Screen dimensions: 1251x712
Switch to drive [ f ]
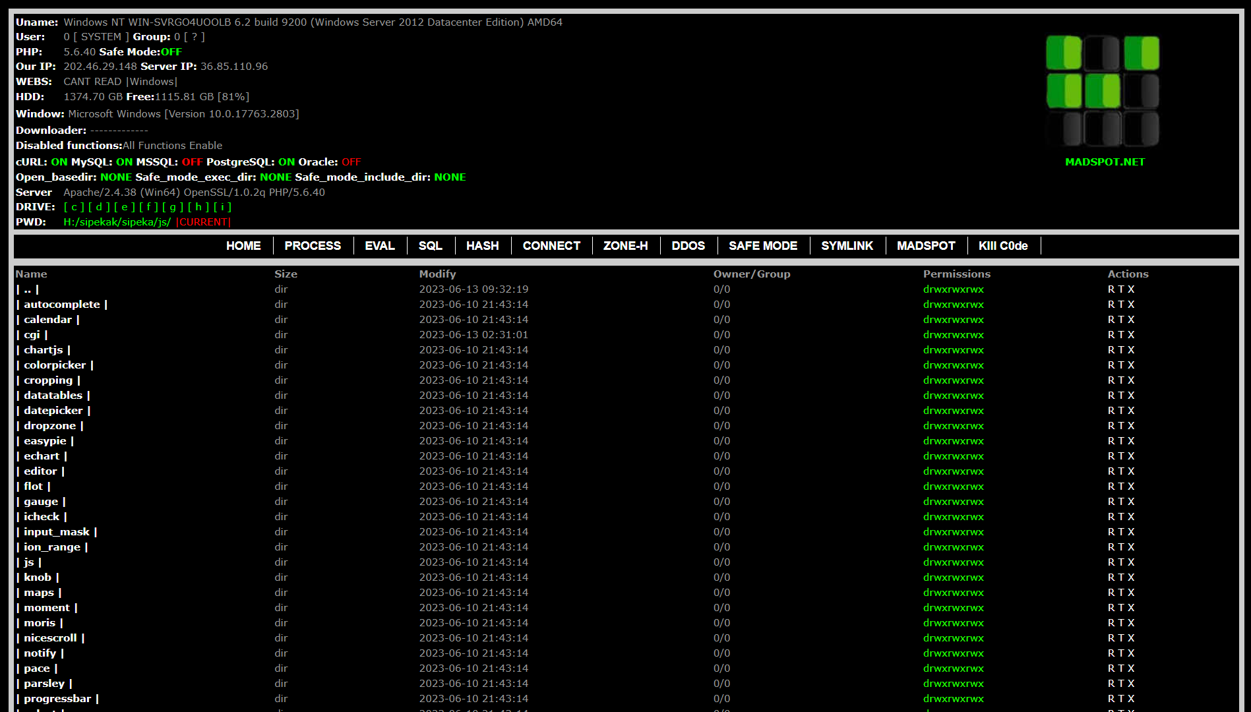click(x=148, y=207)
